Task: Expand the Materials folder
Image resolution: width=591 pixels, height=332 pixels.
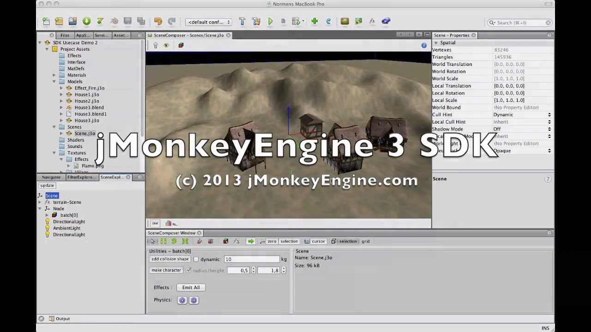Action: pyautogui.click(x=54, y=75)
